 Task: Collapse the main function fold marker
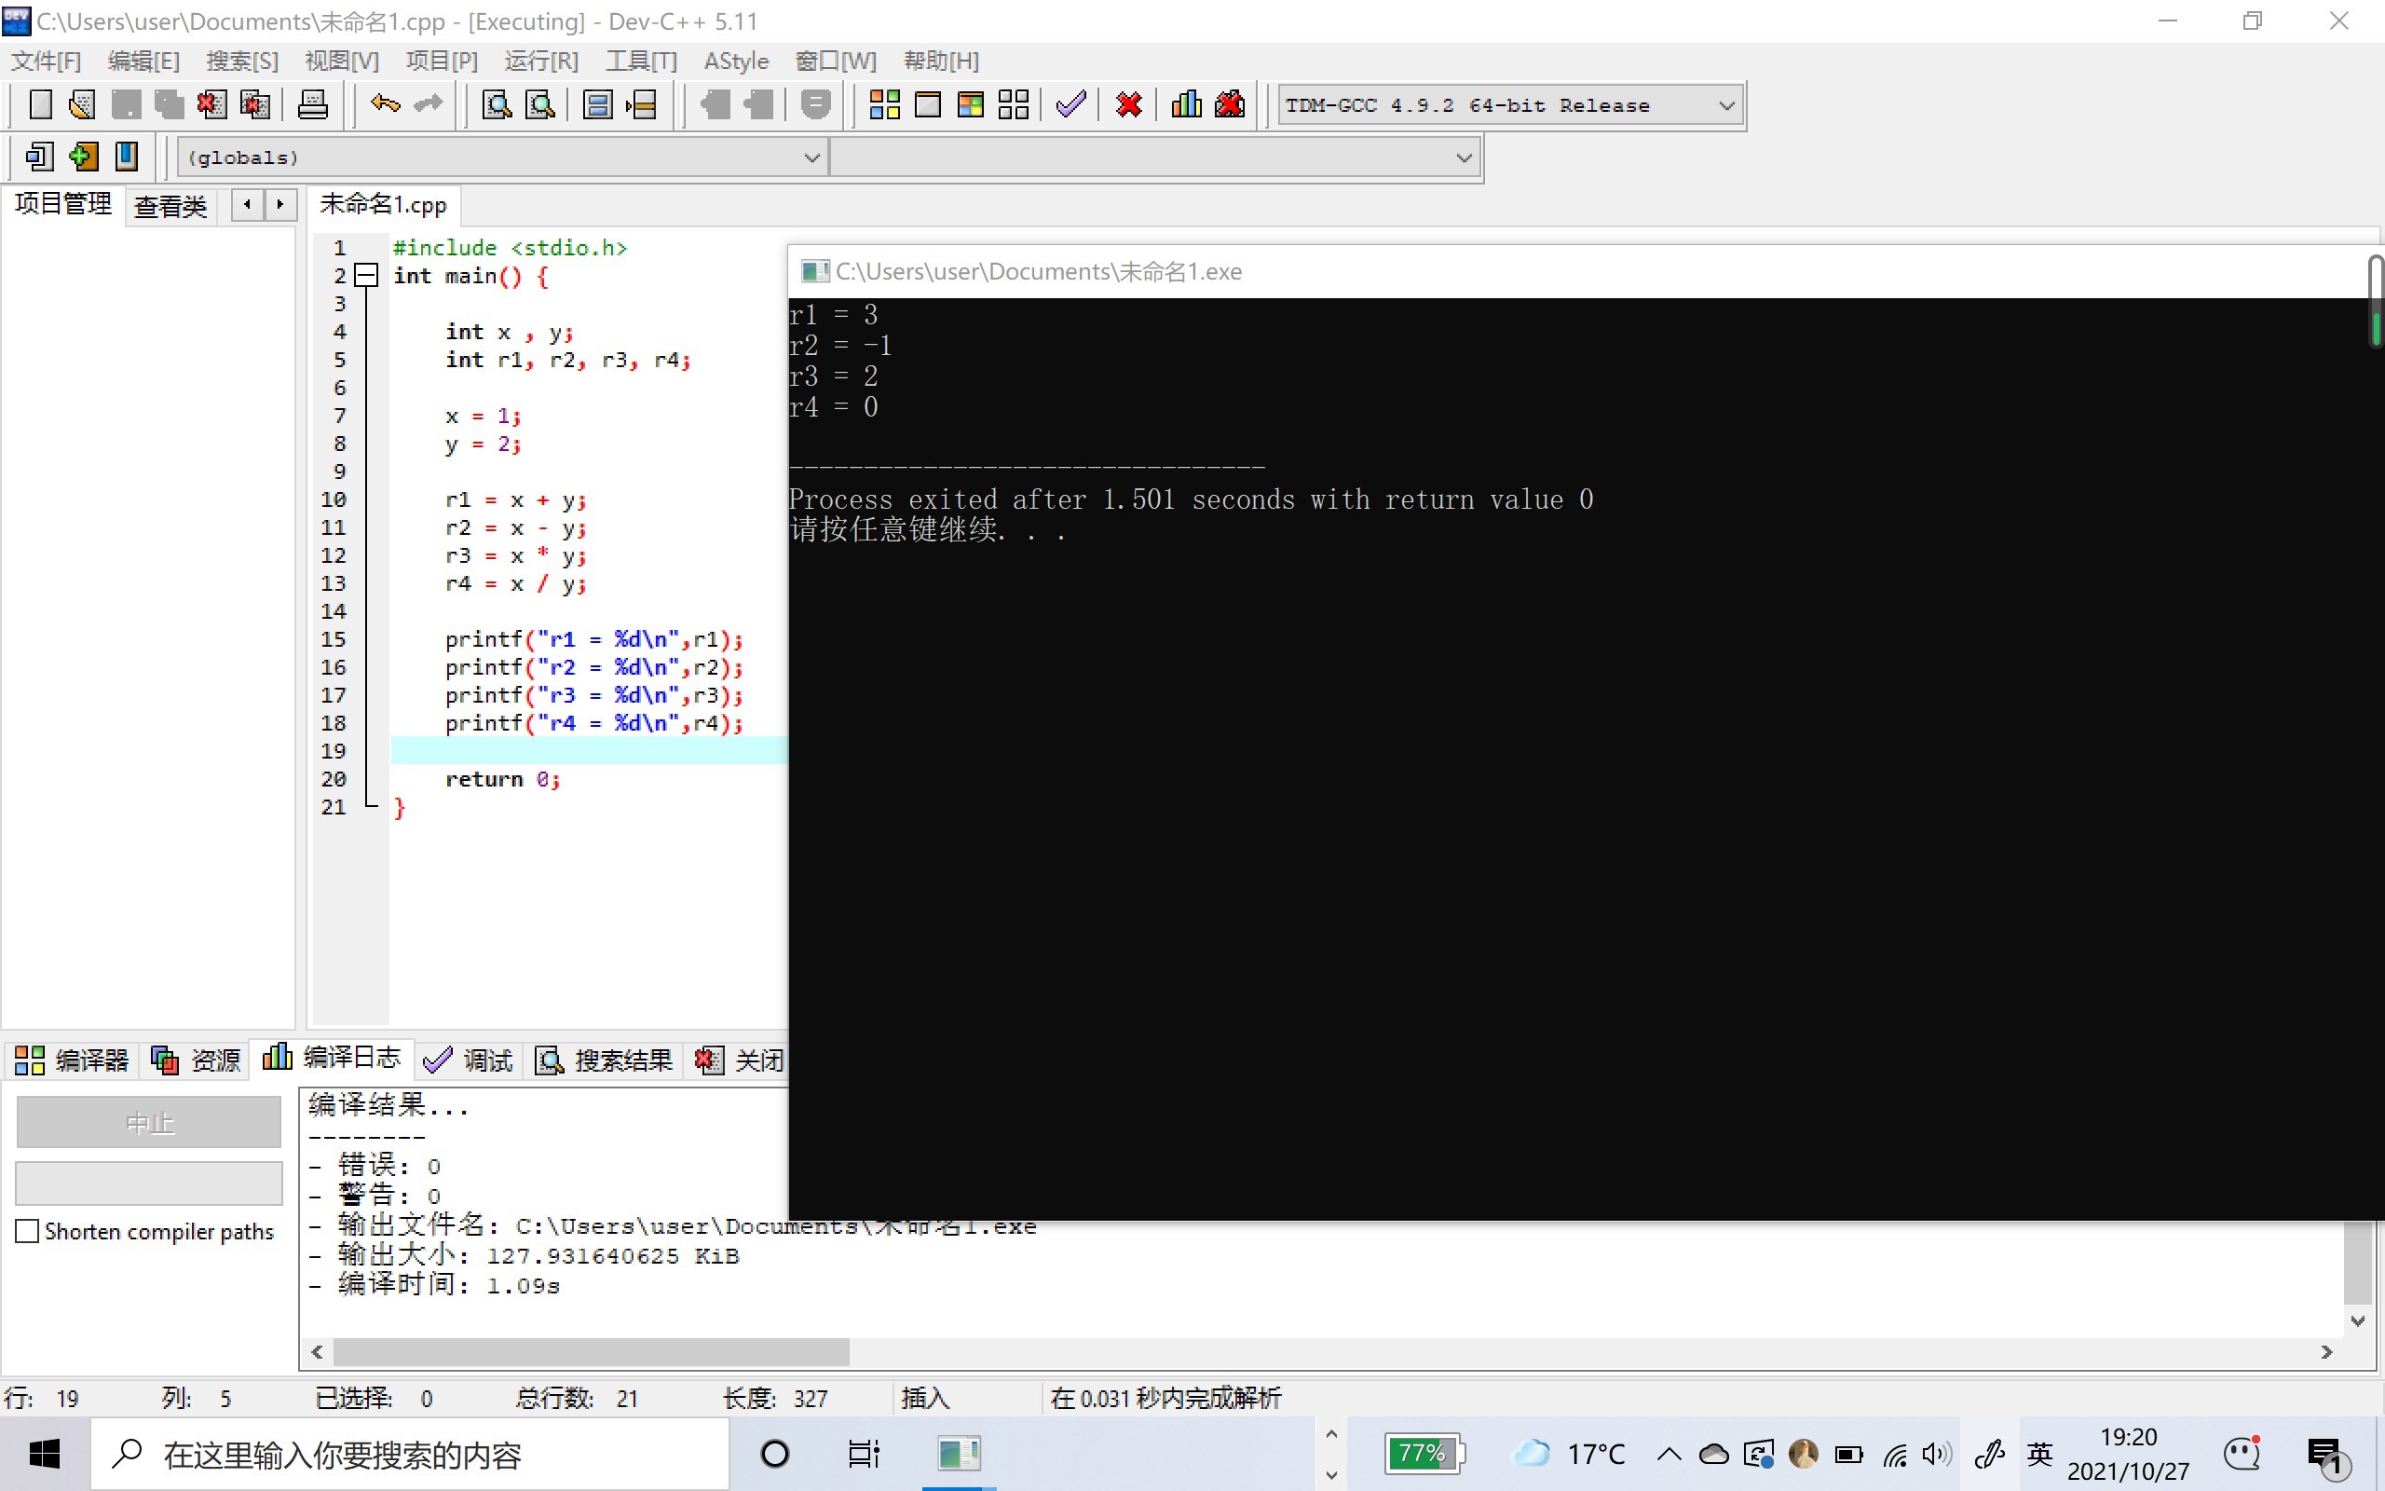pyautogui.click(x=365, y=276)
